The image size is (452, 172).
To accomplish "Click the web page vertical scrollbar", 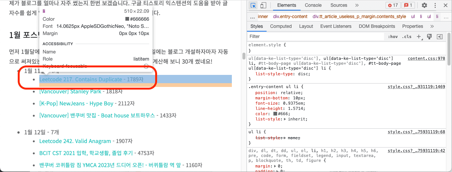I will click(244, 56).
